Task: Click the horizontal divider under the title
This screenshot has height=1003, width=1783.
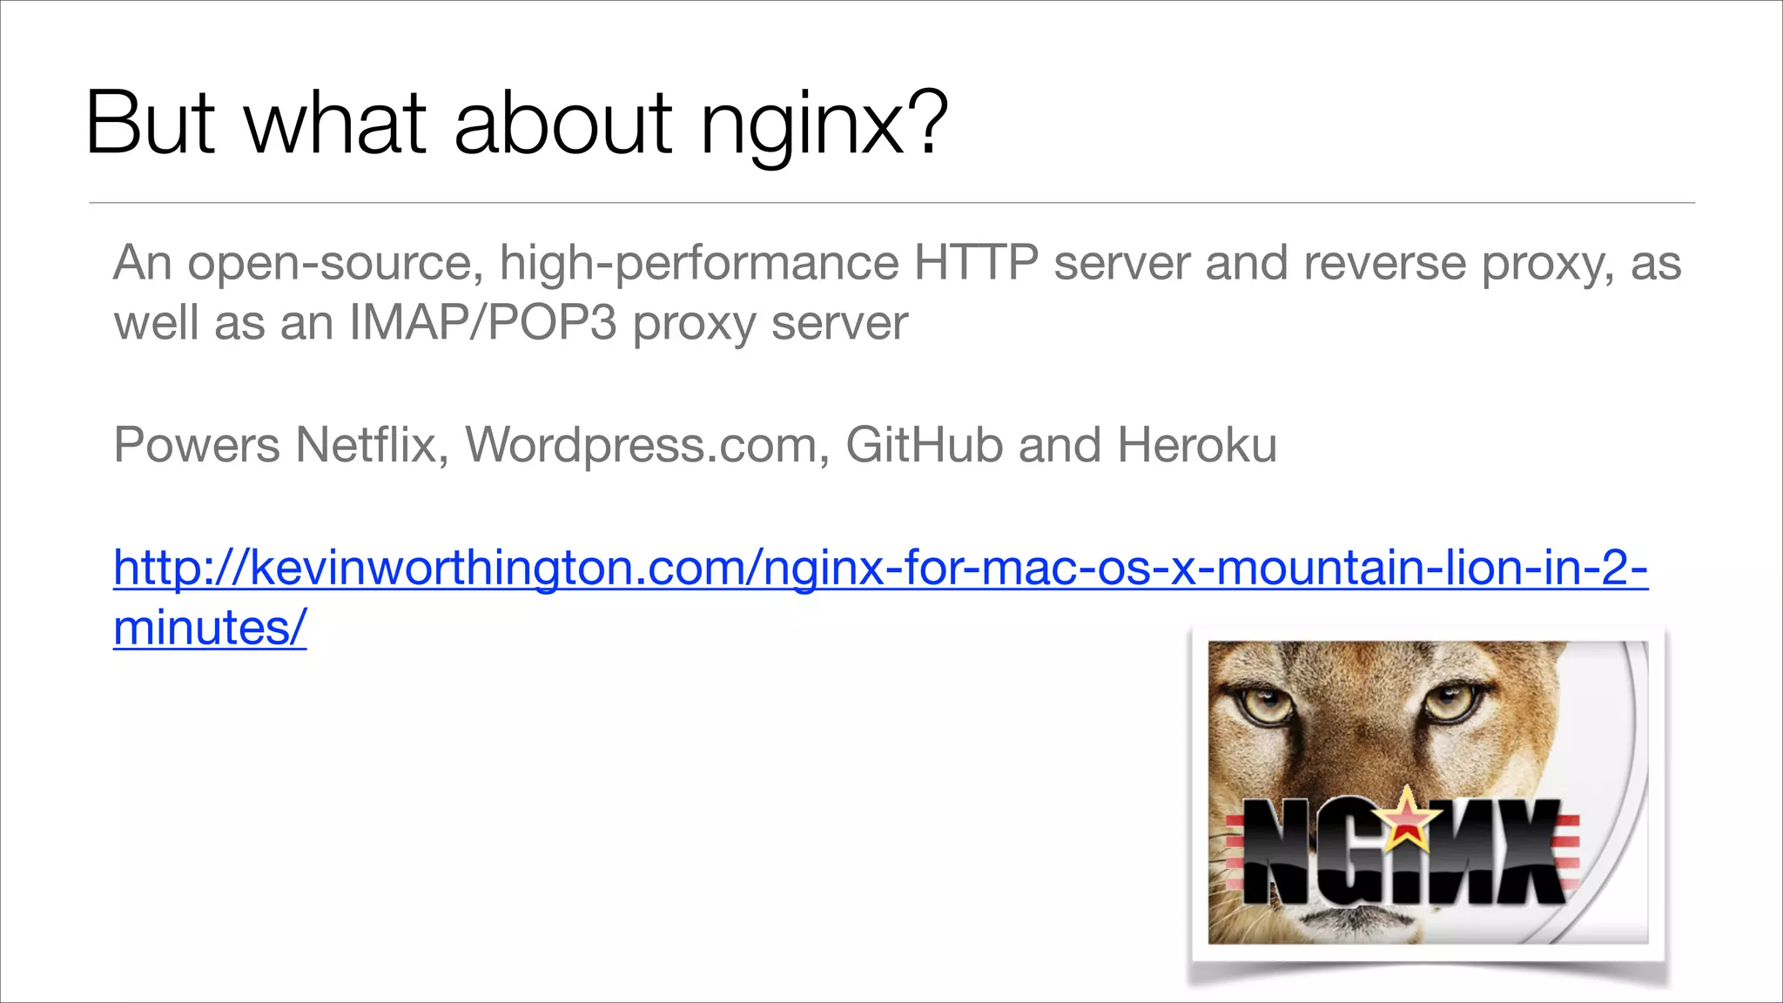Action: (891, 203)
